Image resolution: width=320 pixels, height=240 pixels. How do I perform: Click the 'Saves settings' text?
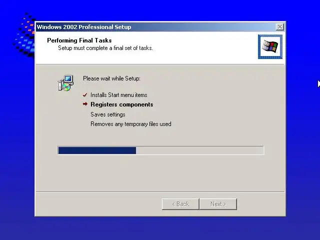click(x=108, y=114)
